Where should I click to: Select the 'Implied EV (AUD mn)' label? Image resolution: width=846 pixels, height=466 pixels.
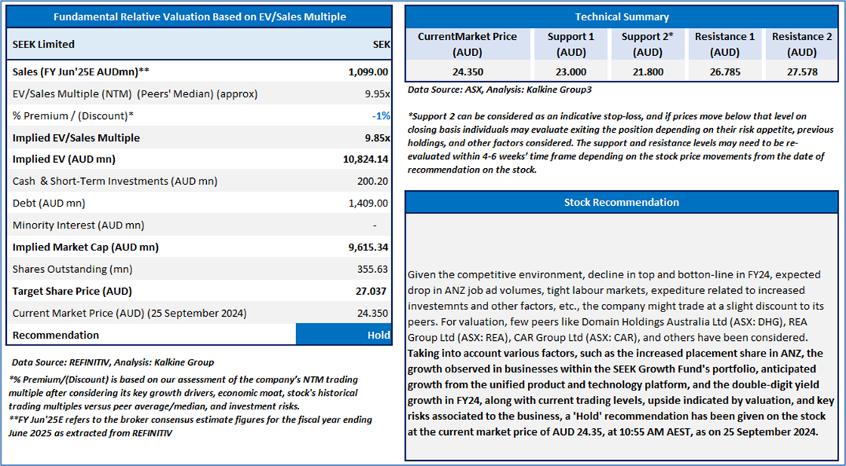tap(63, 159)
